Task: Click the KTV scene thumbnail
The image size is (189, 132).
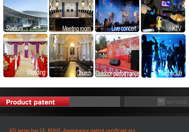Action: tap(163, 16)
